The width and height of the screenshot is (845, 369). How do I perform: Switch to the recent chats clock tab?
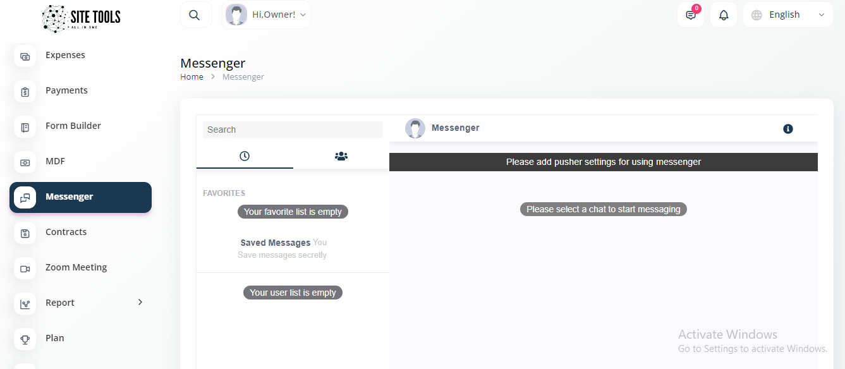(x=245, y=156)
